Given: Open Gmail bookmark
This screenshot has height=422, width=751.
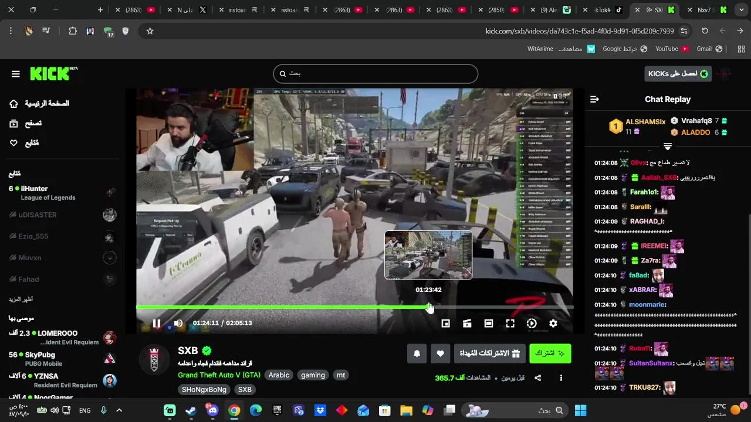Looking at the screenshot, I should point(709,49).
